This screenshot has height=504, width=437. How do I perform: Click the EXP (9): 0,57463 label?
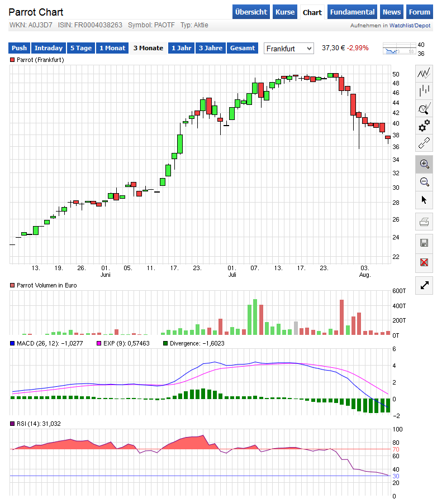[126, 343]
